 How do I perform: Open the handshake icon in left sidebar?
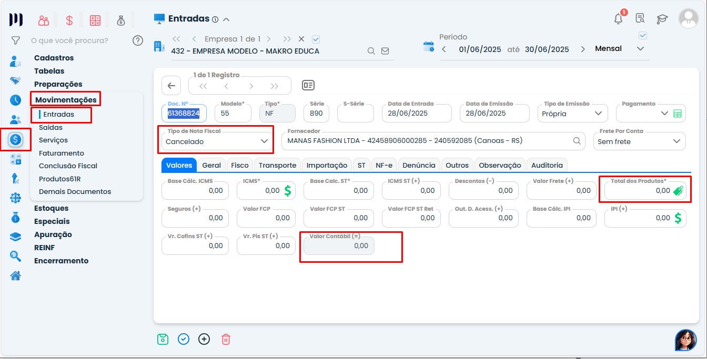click(x=15, y=81)
